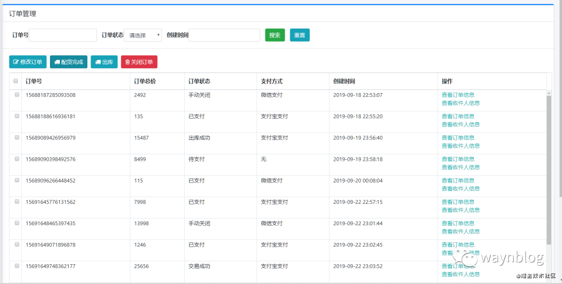
Task: Click the 订单总价 column header
Action: (145, 81)
